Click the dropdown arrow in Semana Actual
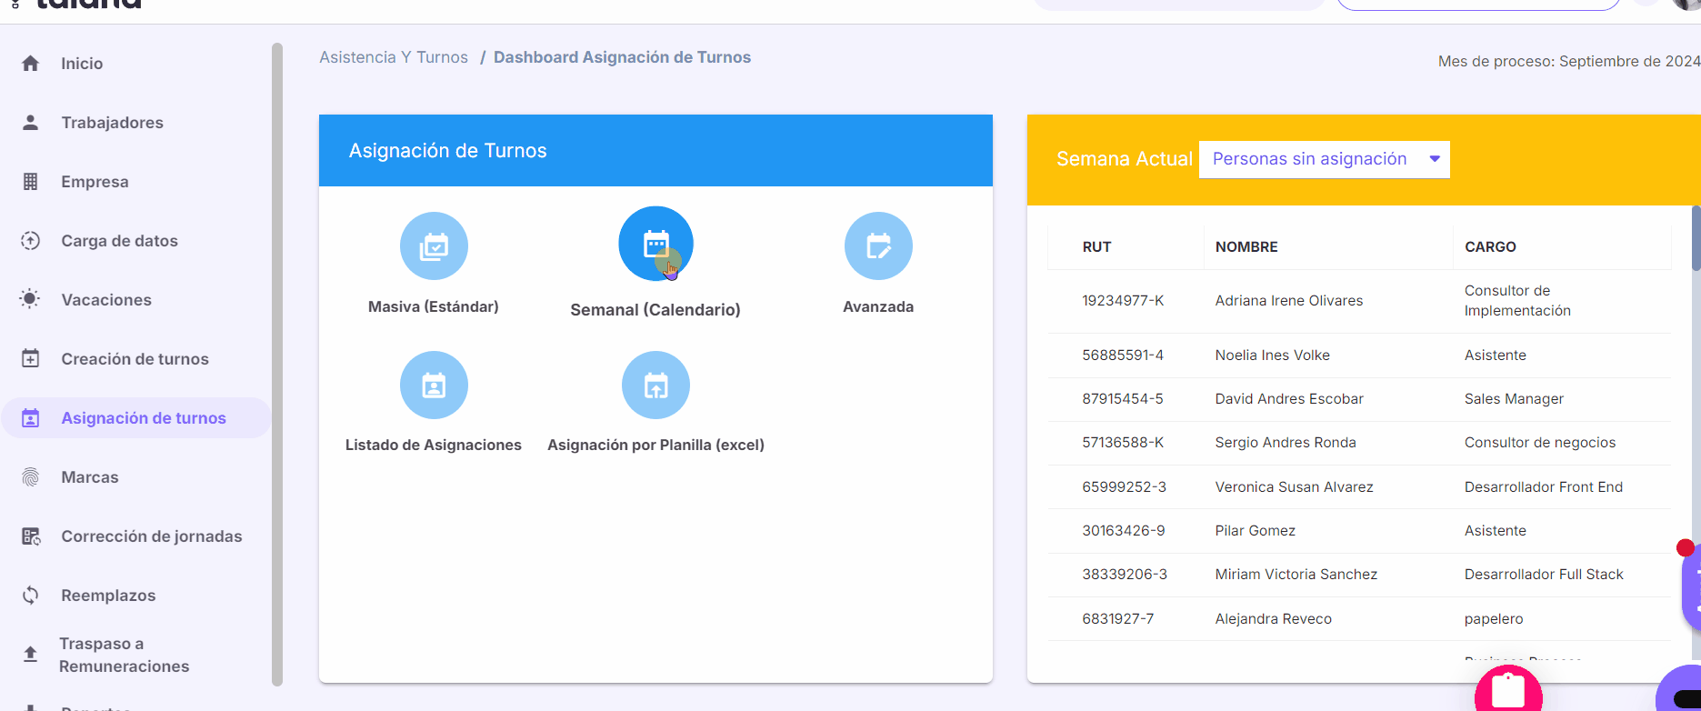Viewport: 1701px width, 711px height. tap(1435, 159)
